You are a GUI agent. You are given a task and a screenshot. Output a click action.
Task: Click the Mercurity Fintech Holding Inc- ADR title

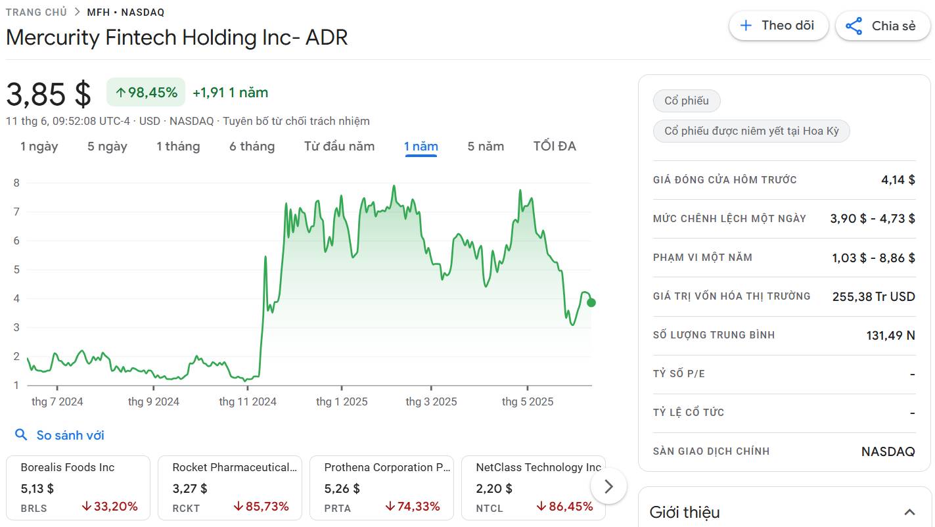tap(177, 37)
